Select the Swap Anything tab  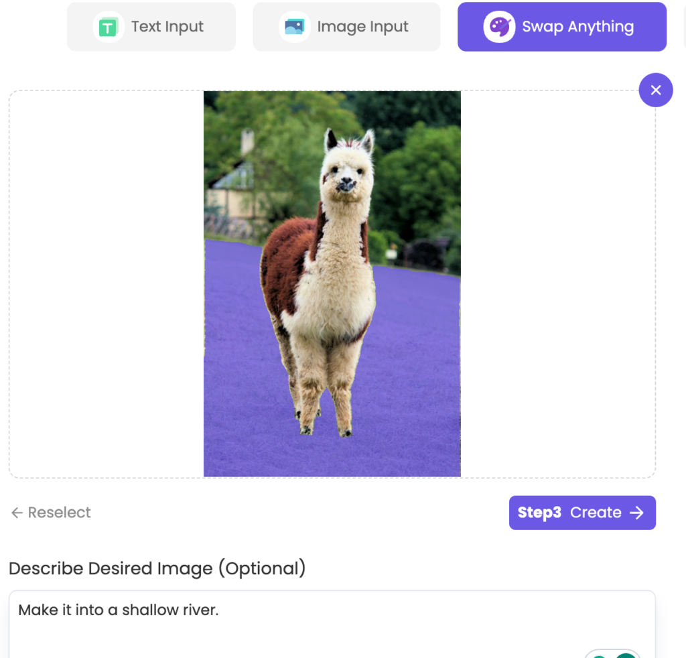click(562, 27)
